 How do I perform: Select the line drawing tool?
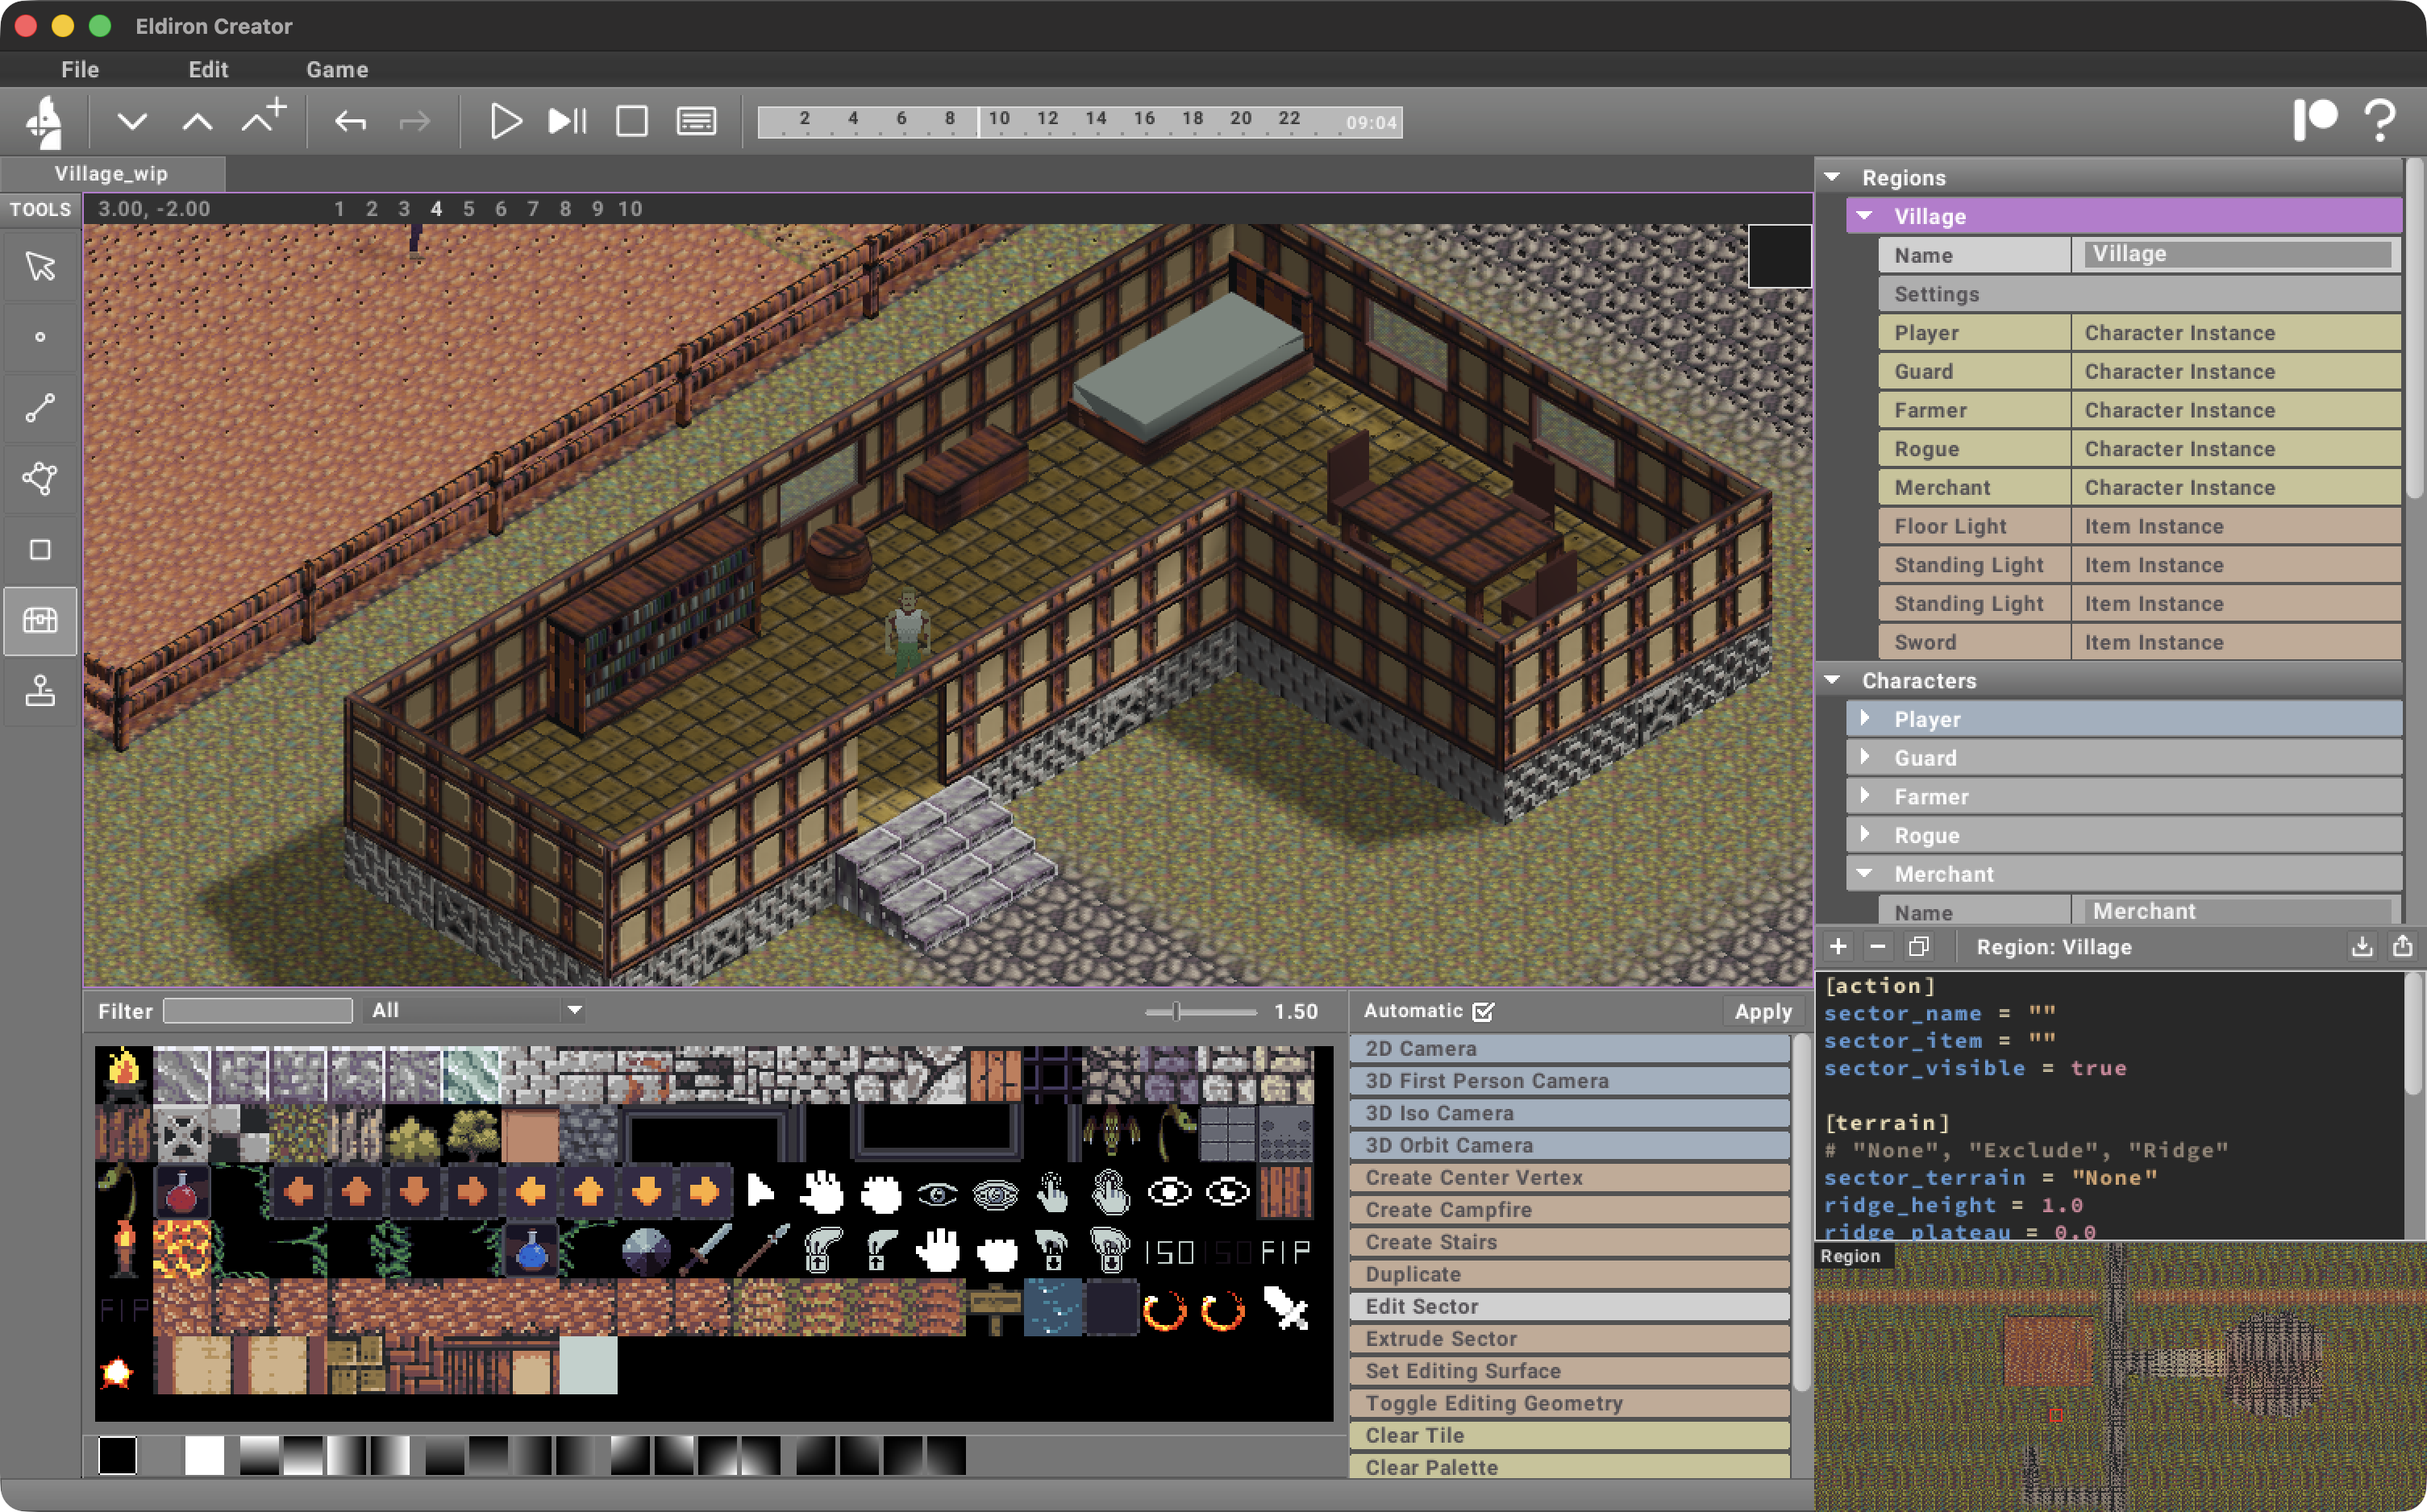40,408
